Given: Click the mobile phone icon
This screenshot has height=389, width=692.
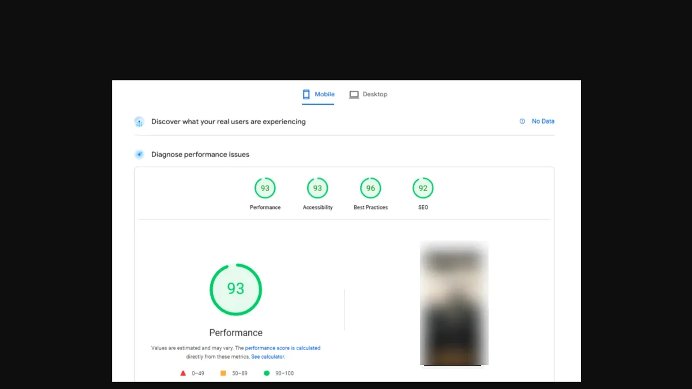Looking at the screenshot, I should click(x=306, y=94).
